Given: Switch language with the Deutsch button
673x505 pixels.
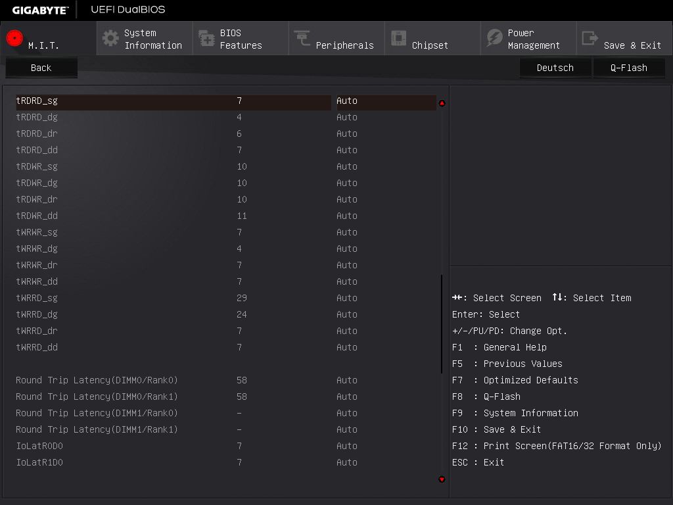Looking at the screenshot, I should 555,68.
